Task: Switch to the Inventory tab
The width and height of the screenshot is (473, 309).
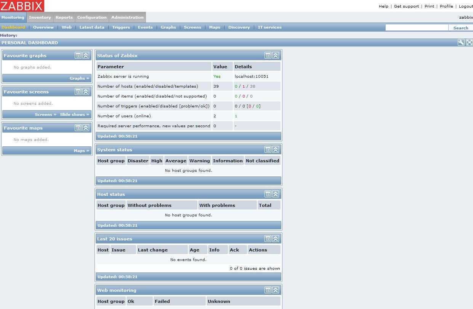Action: click(x=40, y=17)
